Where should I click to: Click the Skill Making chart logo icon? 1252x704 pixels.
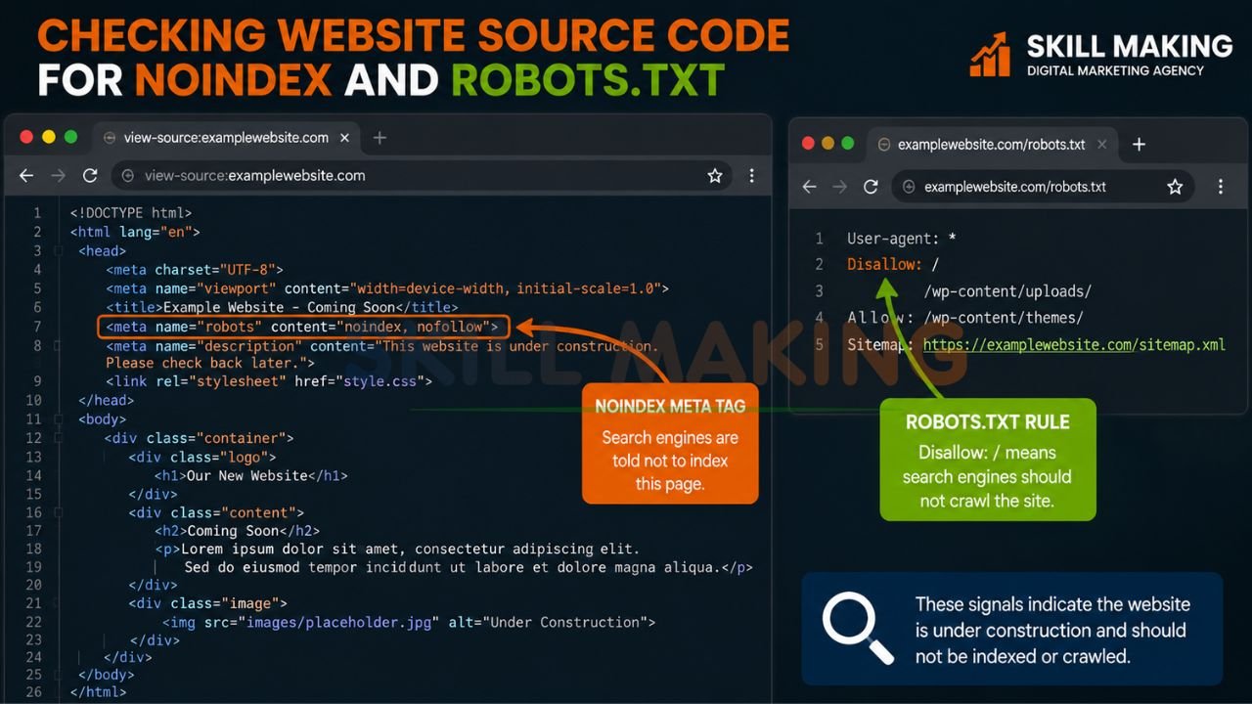click(x=990, y=55)
